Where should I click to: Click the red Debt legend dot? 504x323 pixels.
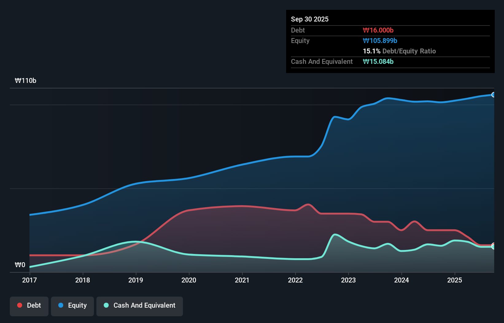pos(19,305)
